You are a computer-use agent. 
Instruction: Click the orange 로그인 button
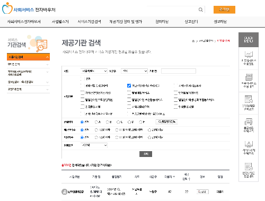pos(224,10)
